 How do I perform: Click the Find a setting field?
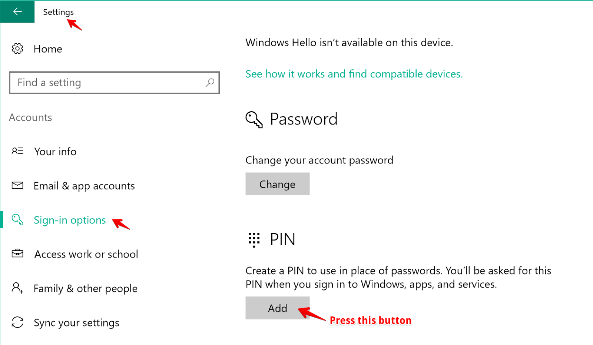[107, 83]
